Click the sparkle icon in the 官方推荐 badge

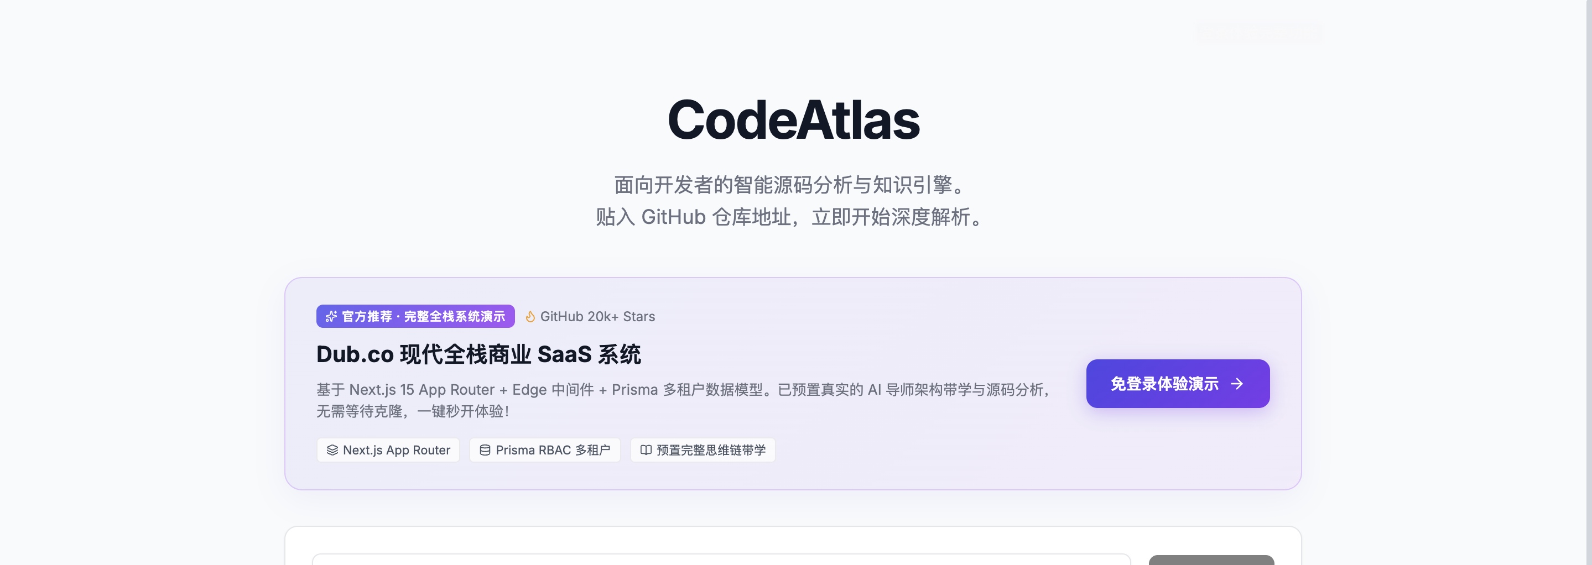pos(331,316)
